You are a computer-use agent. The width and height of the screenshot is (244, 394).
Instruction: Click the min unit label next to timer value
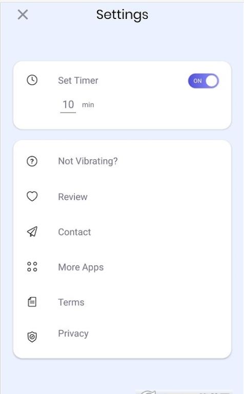[x=88, y=105]
